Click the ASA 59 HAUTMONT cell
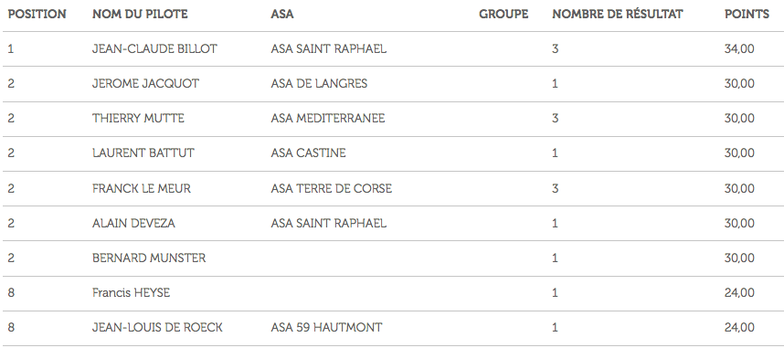 pos(326,328)
